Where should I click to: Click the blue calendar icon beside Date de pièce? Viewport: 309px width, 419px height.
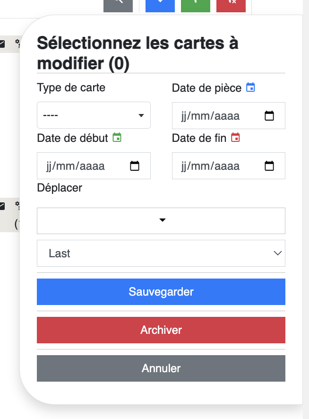pyautogui.click(x=250, y=87)
